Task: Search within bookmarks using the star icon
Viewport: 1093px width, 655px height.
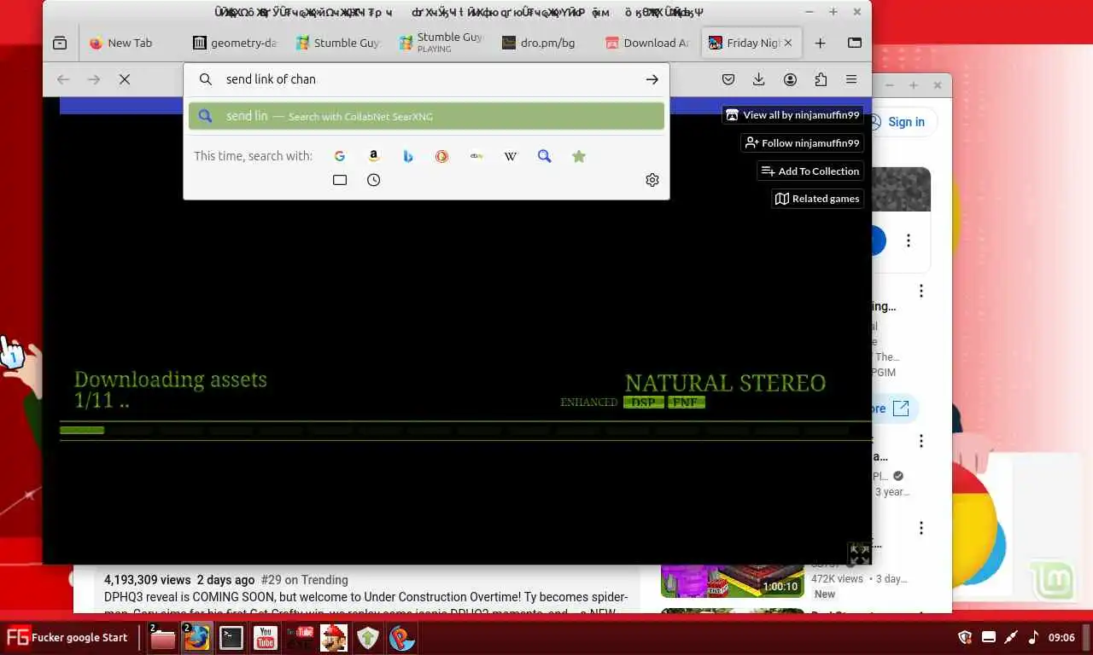Action: (x=579, y=156)
